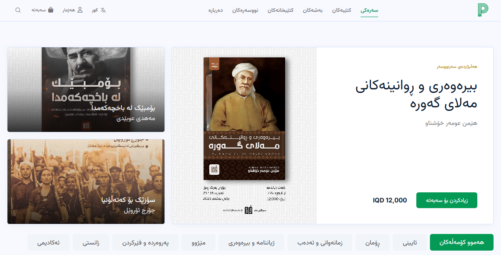Click the هەژمار user account icon

point(80,10)
